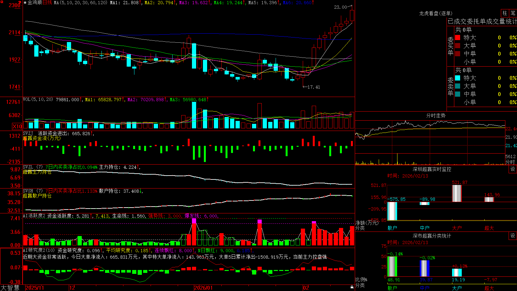Click the X10 volume scale marker

(x=17, y=126)
